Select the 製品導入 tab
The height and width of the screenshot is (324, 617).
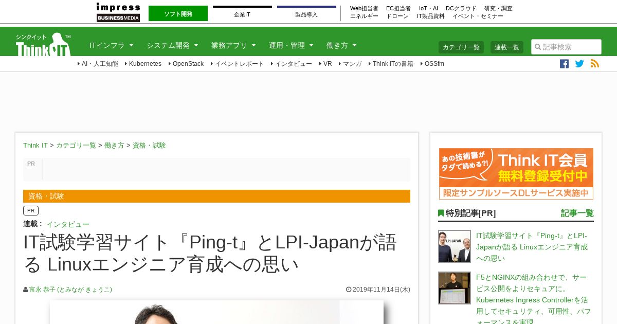(x=306, y=14)
